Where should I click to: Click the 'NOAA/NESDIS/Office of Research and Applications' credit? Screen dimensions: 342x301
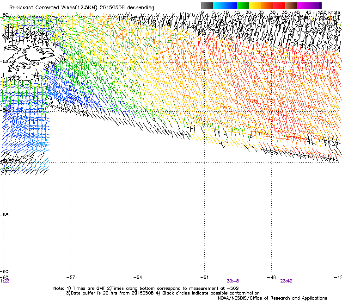272,298
